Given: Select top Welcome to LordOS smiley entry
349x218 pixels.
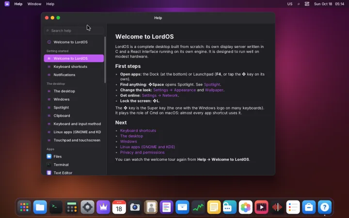Looking at the screenshot, I should coord(74,42).
